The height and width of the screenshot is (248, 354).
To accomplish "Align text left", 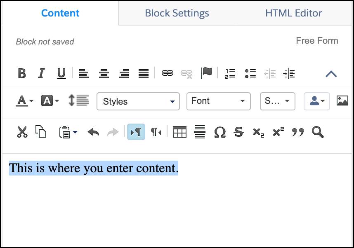I will tap(84, 74).
